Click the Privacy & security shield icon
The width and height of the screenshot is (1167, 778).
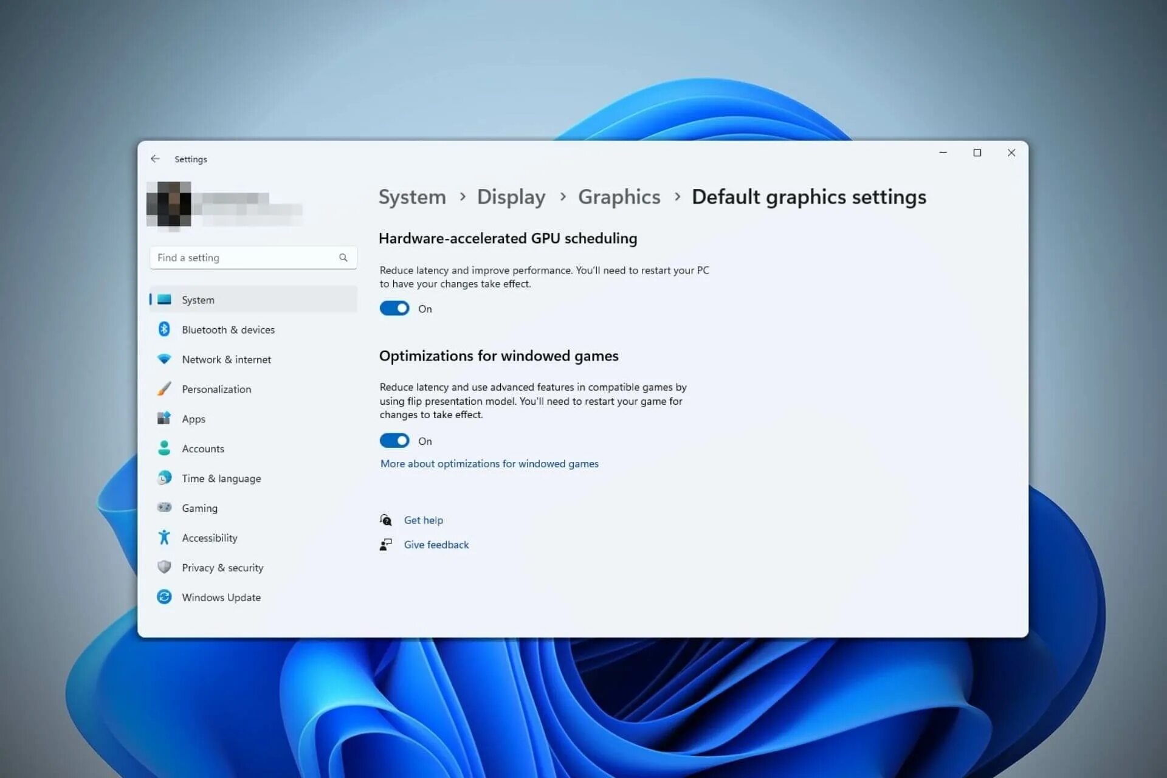(164, 567)
